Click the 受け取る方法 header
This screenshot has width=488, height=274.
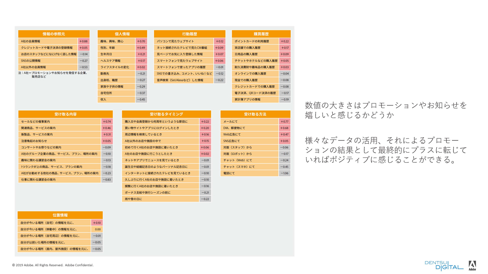click(255, 114)
